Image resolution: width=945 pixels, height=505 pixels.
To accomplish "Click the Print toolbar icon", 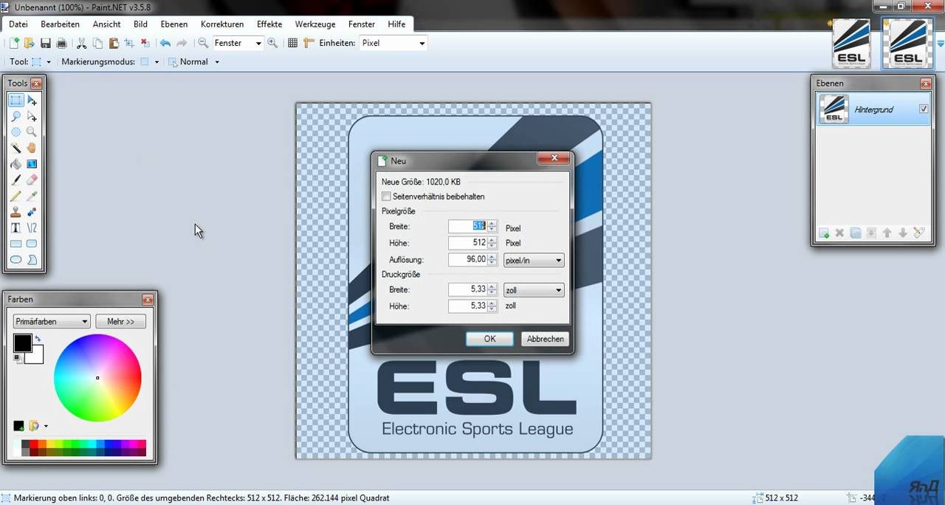I will (x=62, y=43).
